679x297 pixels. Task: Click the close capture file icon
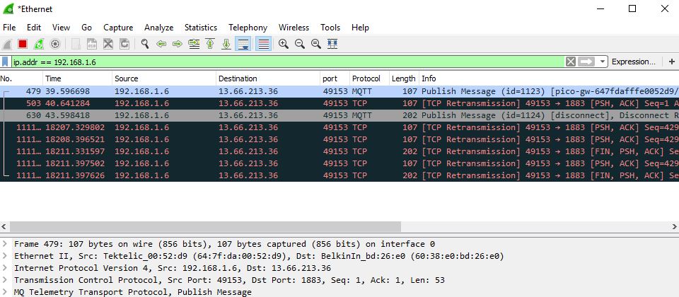click(108, 44)
